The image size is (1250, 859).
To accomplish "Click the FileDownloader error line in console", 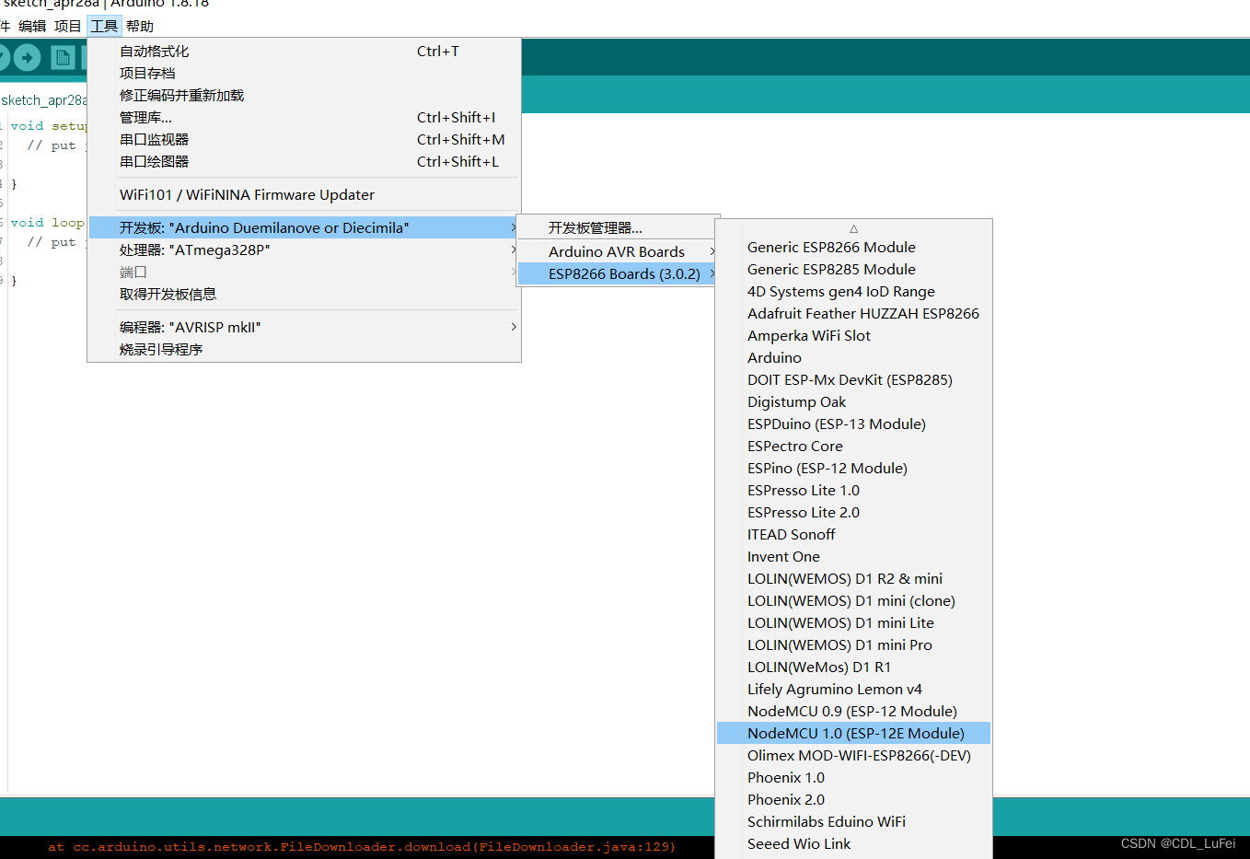I will (x=362, y=847).
